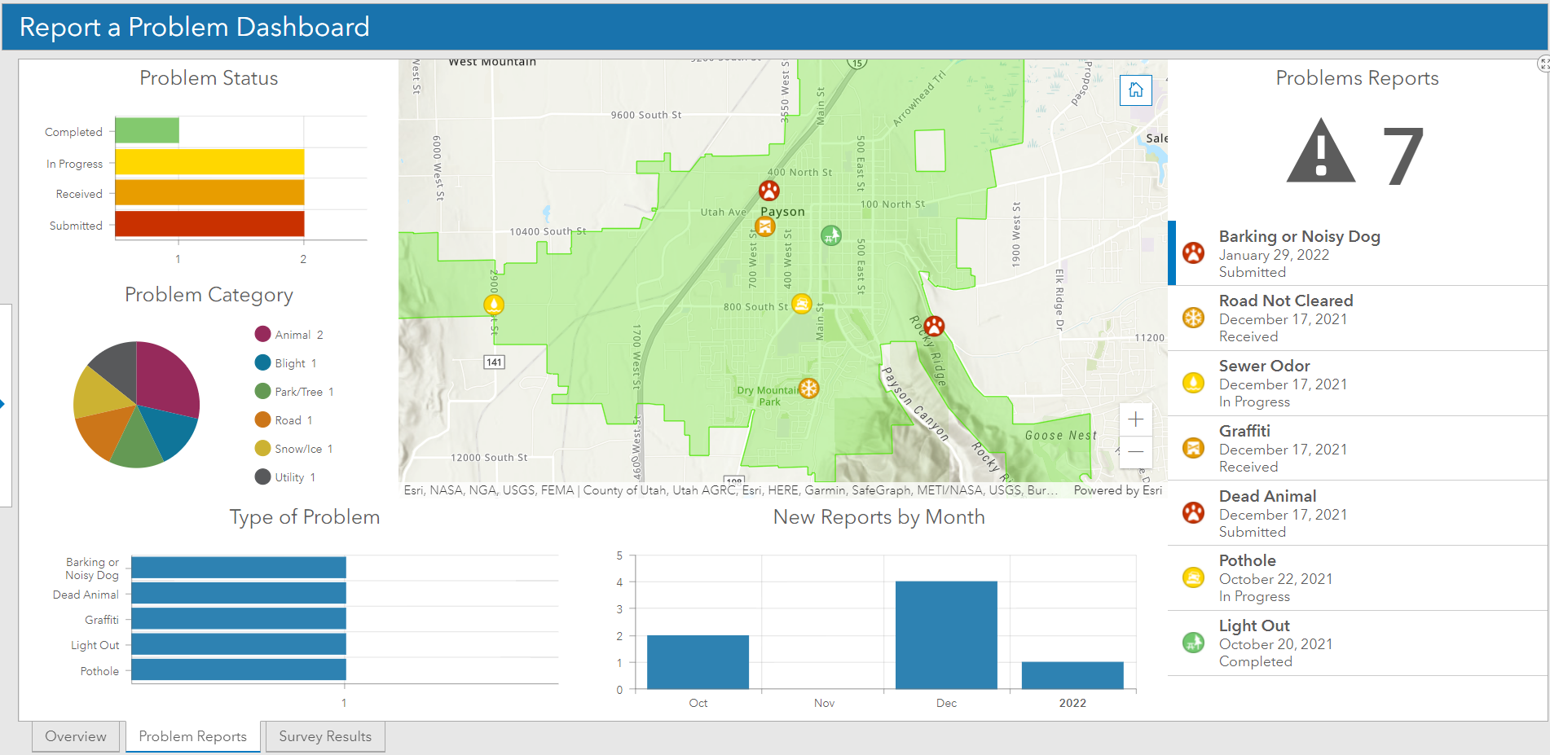Click the Road legend color dot
This screenshot has width=1550, height=755.
[x=262, y=419]
